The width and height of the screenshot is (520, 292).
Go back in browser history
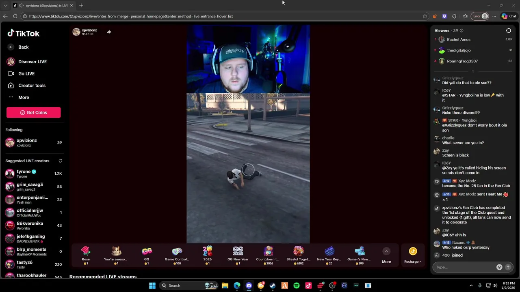click(5, 16)
